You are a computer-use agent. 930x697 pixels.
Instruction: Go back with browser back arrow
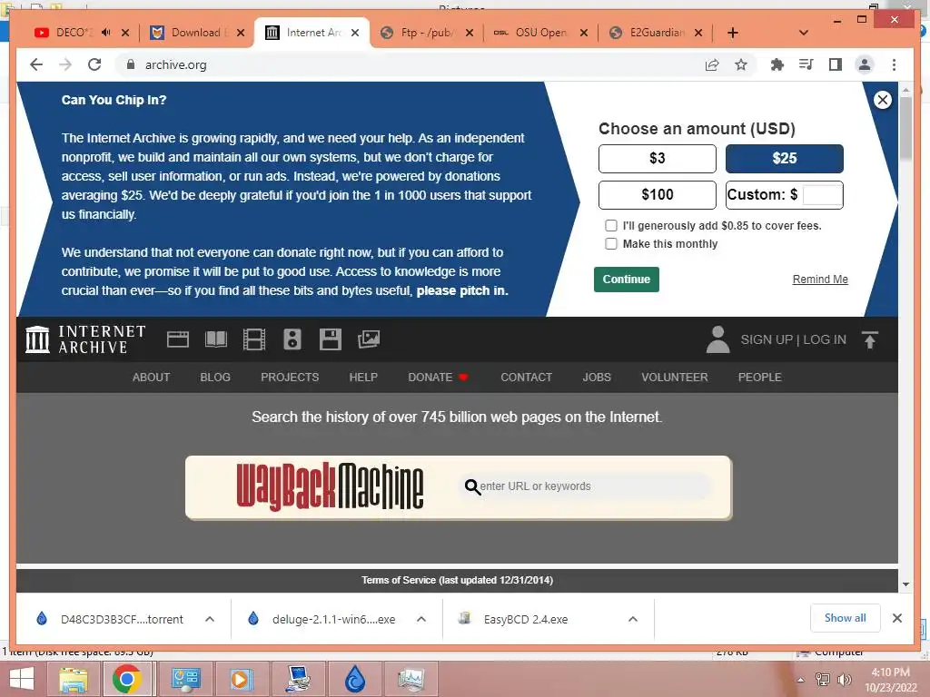click(x=36, y=64)
